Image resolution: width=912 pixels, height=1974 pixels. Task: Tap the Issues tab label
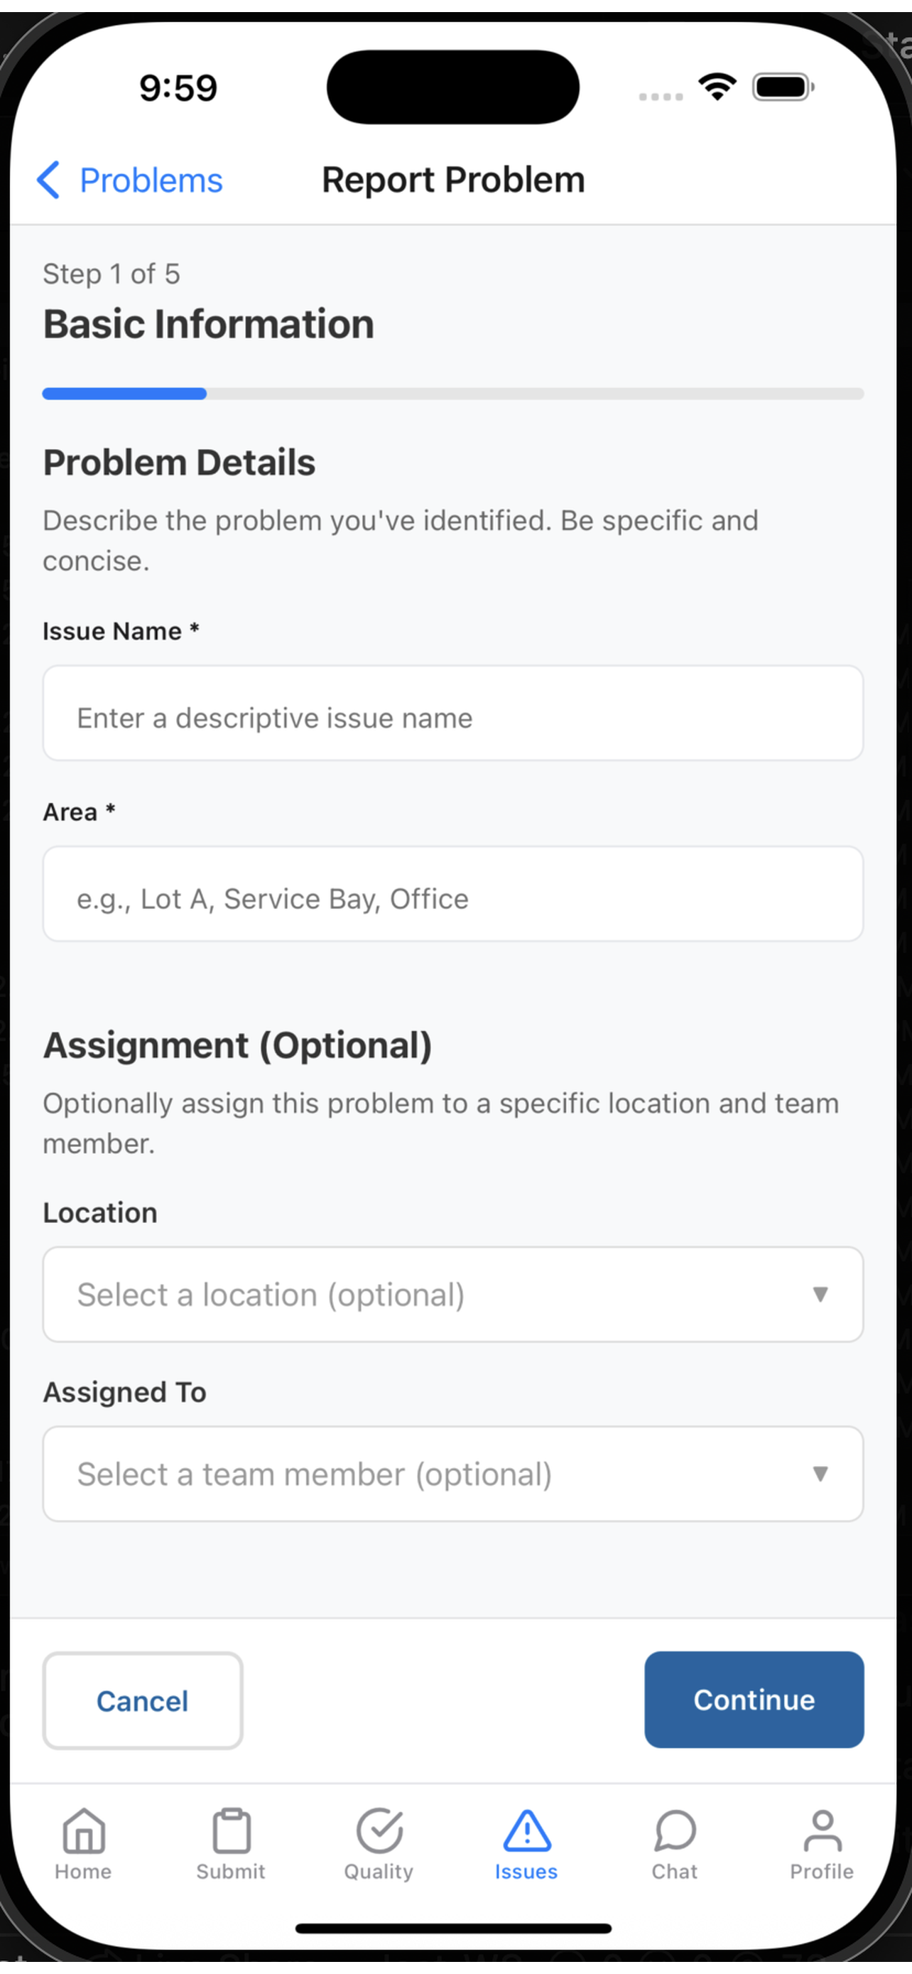coord(527,1871)
